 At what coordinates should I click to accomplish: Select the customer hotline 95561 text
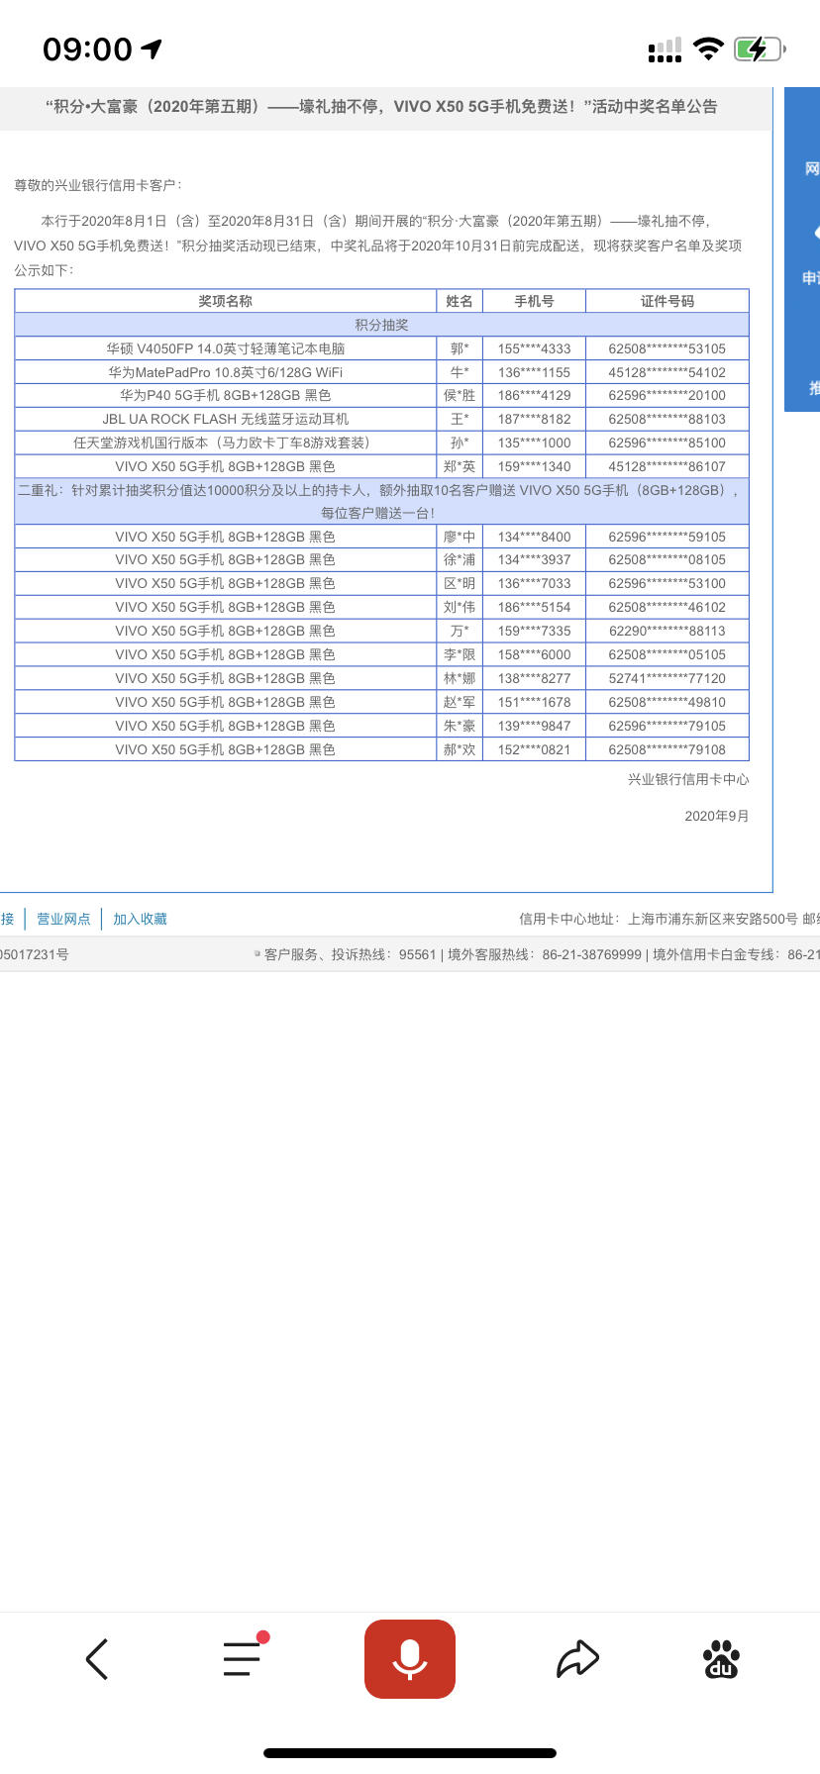coord(350,954)
